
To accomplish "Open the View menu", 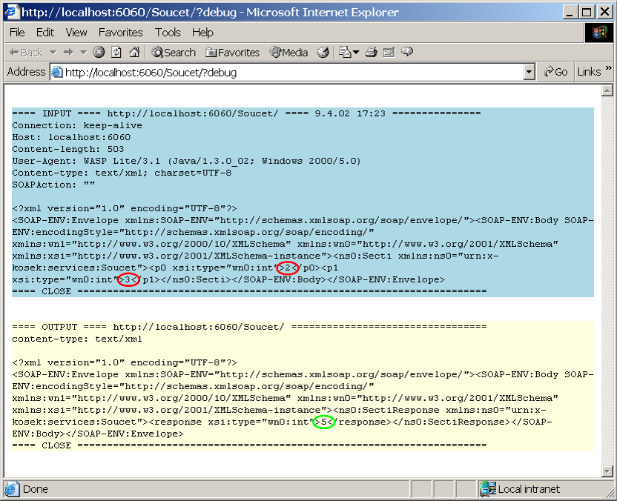I will (76, 33).
